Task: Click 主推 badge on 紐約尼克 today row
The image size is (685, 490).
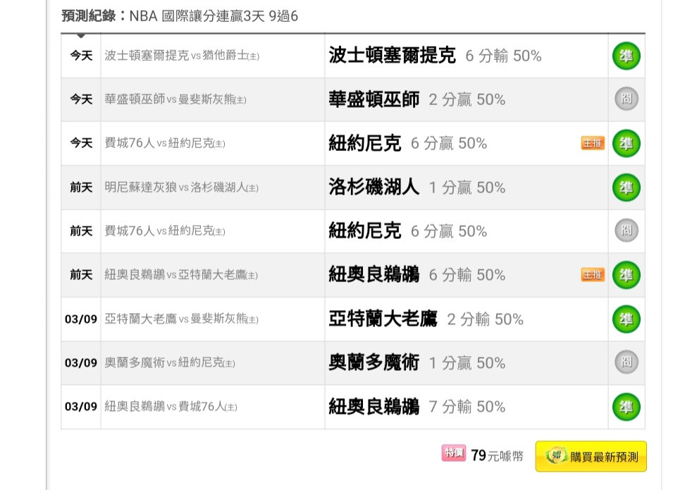Action: 593,143
